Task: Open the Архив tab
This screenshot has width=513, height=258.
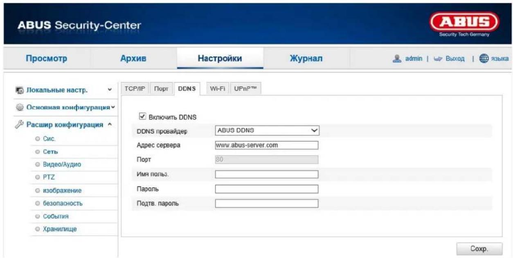Action: (x=133, y=58)
